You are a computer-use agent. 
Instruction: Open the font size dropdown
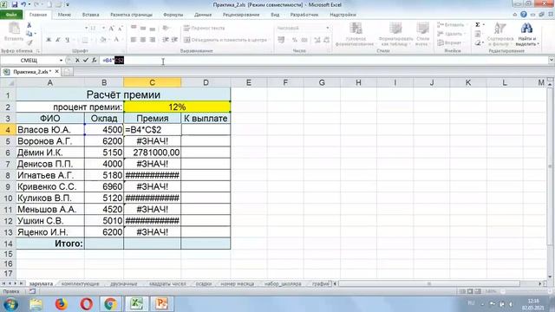[103, 29]
